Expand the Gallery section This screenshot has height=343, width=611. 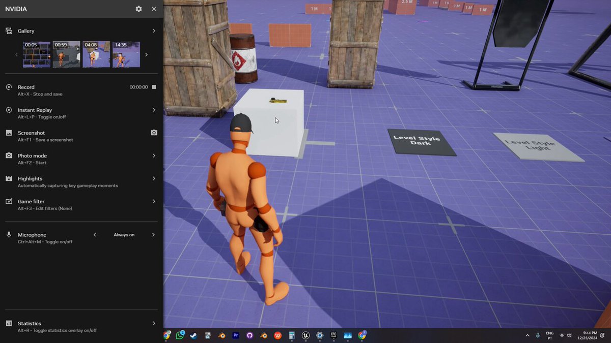coord(81,31)
